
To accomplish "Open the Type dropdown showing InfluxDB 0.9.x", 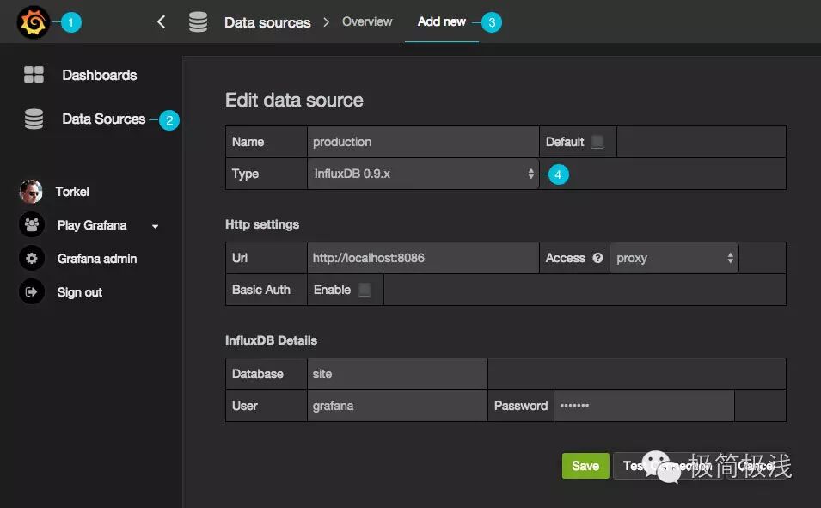I will (x=423, y=174).
